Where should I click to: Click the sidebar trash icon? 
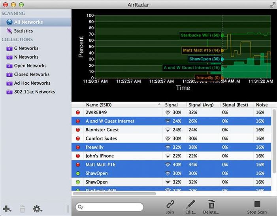[23, 209]
